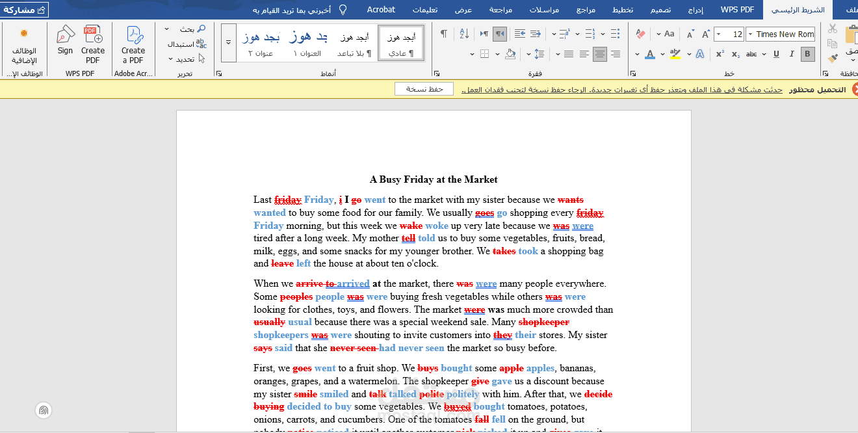Image resolution: width=858 pixels, height=433 pixels.
Task: Click the Sort A-Z icon
Action: click(x=464, y=34)
